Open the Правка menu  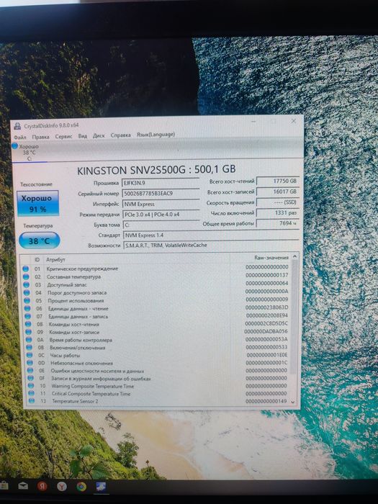click(x=40, y=137)
